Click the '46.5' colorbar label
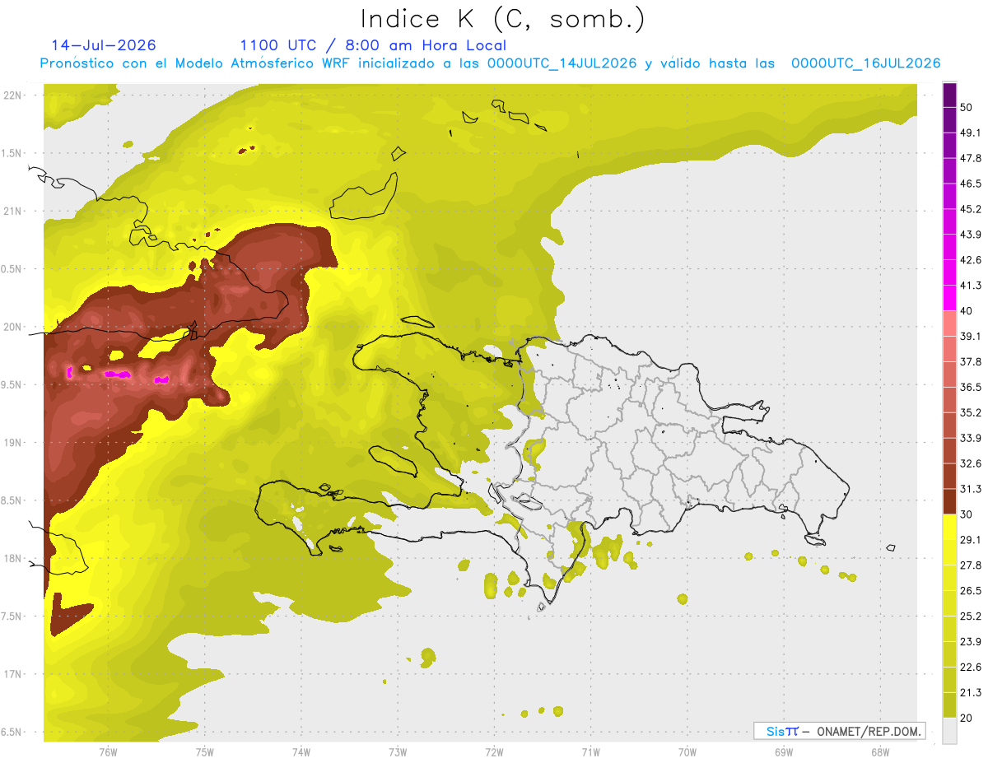Screen dimensions: 988x763 click(x=971, y=184)
